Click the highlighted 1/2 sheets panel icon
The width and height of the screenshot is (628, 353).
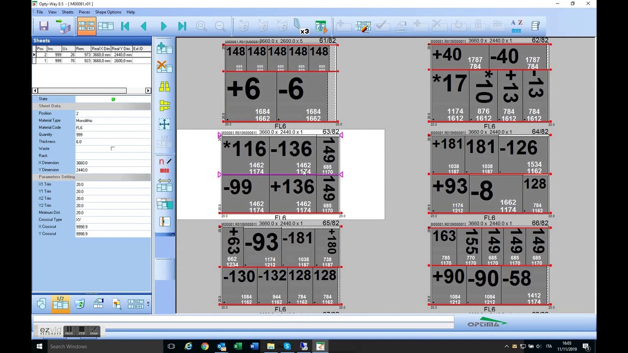(x=60, y=303)
